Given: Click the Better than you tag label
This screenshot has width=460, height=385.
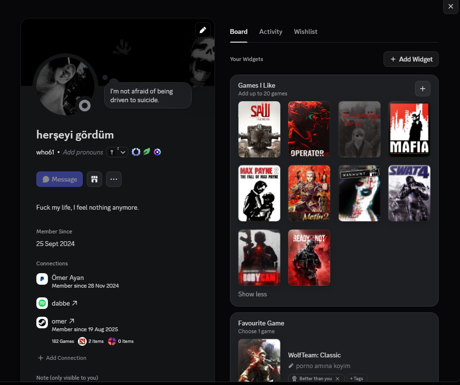Looking at the screenshot, I should 315,379.
